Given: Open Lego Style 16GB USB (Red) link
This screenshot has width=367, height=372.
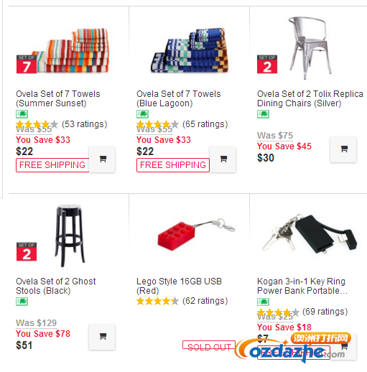Looking at the screenshot, I should point(179,286).
